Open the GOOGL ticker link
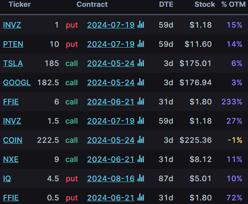The image size is (248, 204). point(17,83)
